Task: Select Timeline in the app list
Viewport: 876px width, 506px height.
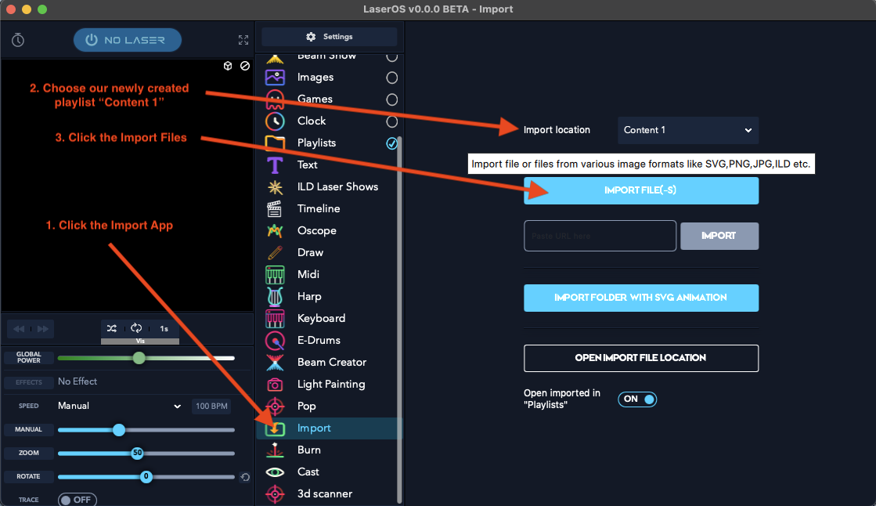Action: click(319, 208)
